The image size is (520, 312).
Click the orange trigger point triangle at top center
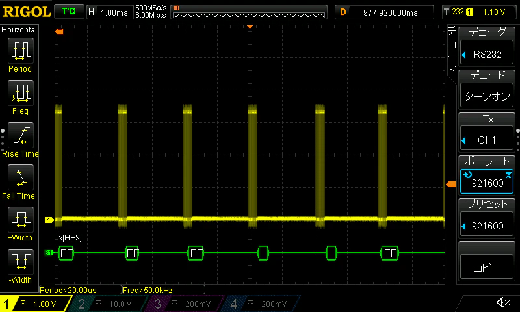click(x=250, y=27)
